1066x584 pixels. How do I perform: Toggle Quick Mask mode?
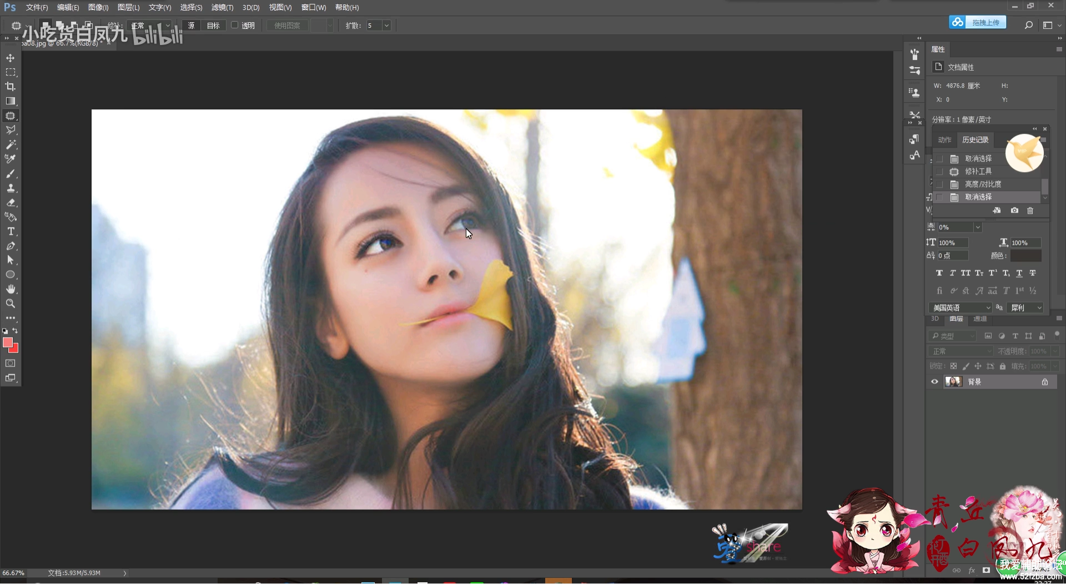11,363
